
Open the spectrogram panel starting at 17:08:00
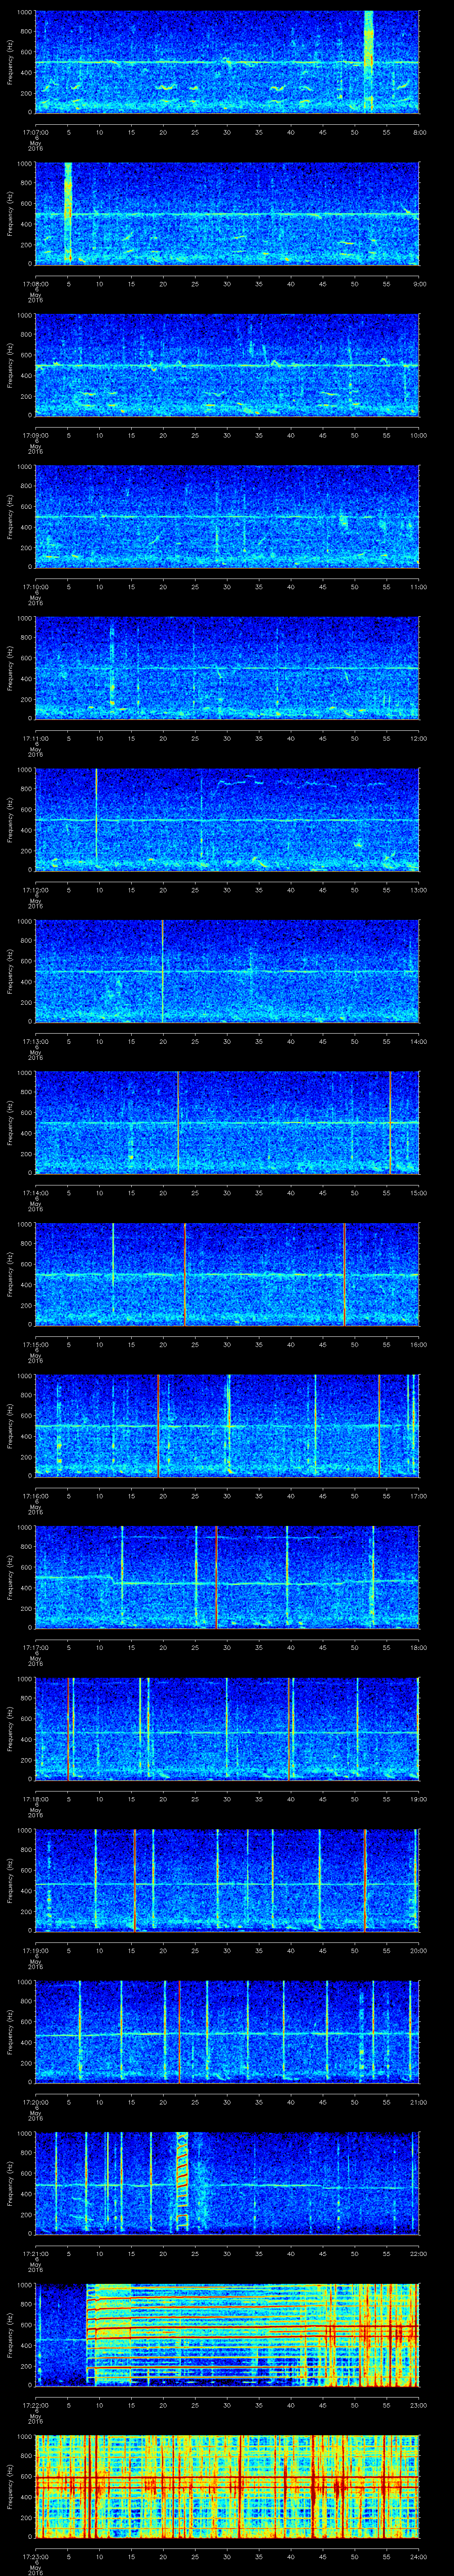[x=227, y=214]
